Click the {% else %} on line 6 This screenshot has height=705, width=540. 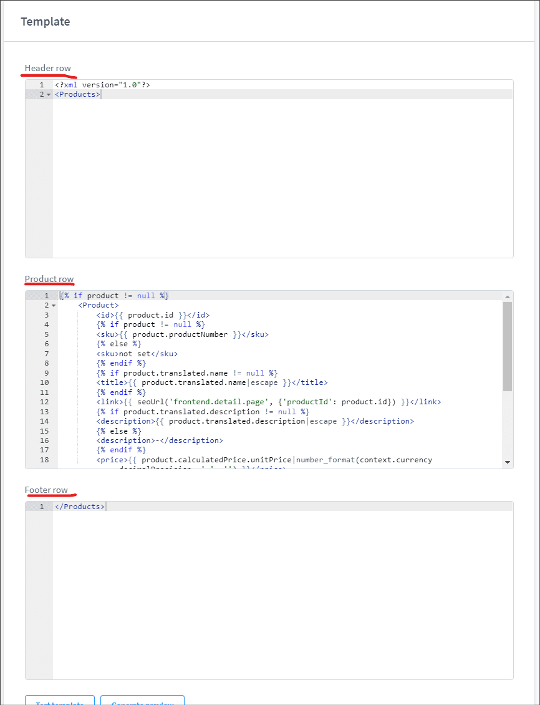118,344
